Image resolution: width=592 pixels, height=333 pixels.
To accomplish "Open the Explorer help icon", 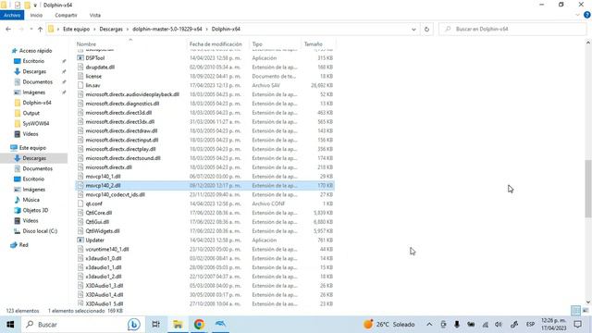I will [587, 15].
